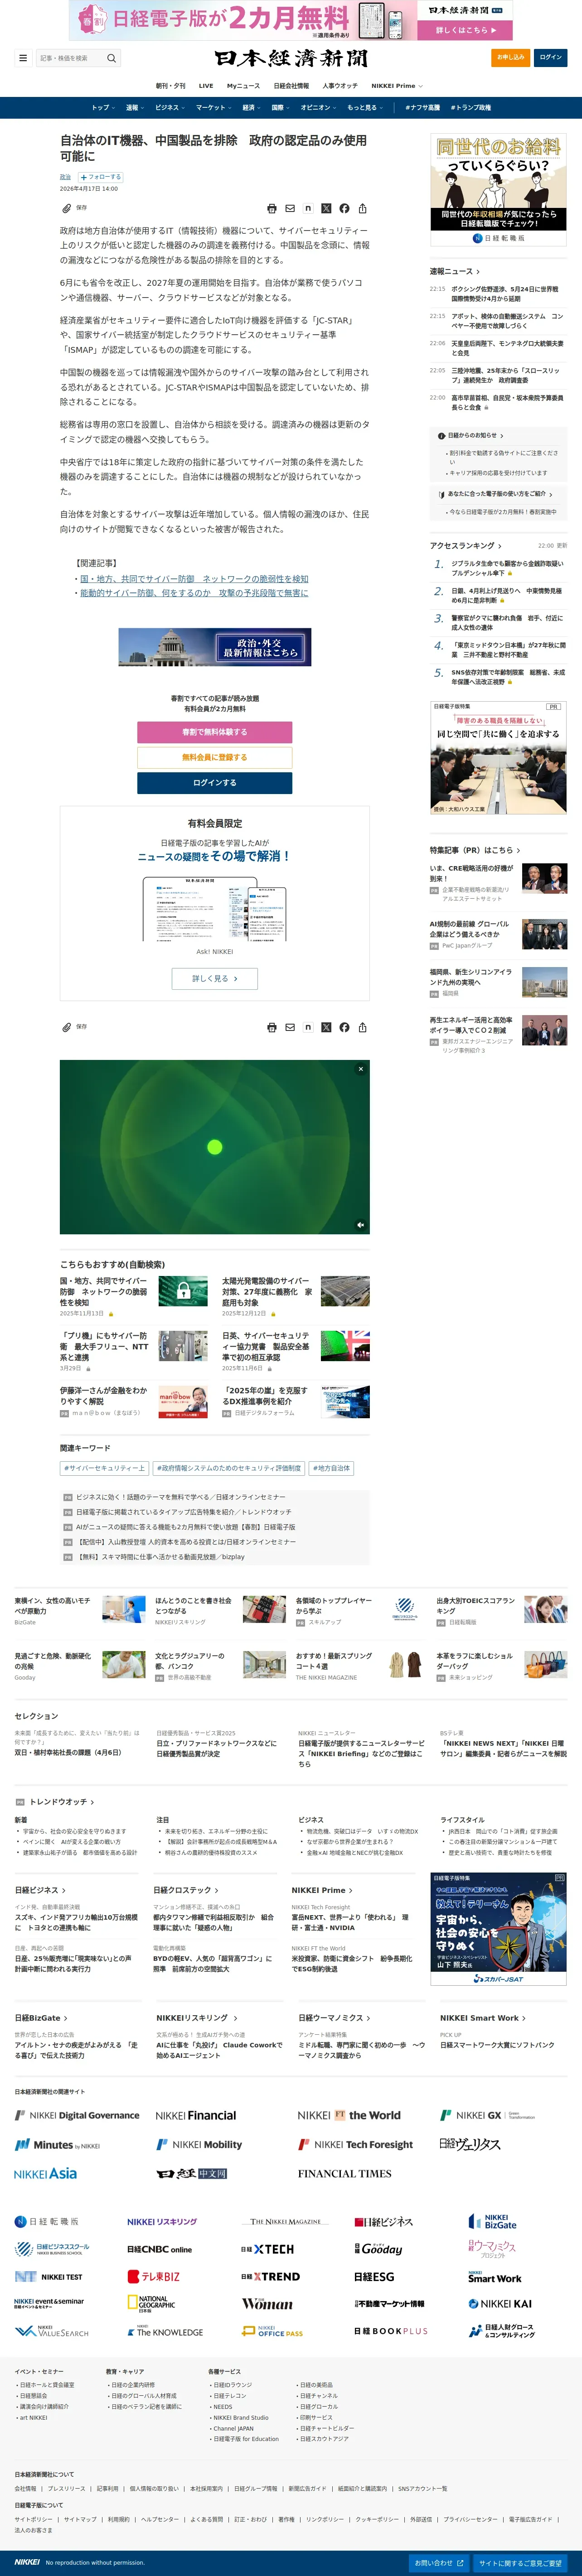The height and width of the screenshot is (2576, 582).
Task: Open the LIVE menu item
Action: [x=206, y=86]
